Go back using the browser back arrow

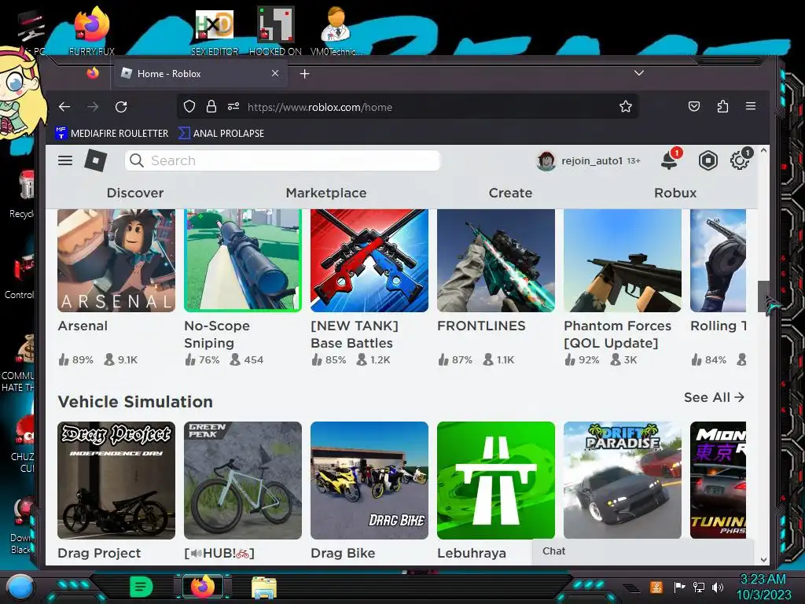pos(64,107)
